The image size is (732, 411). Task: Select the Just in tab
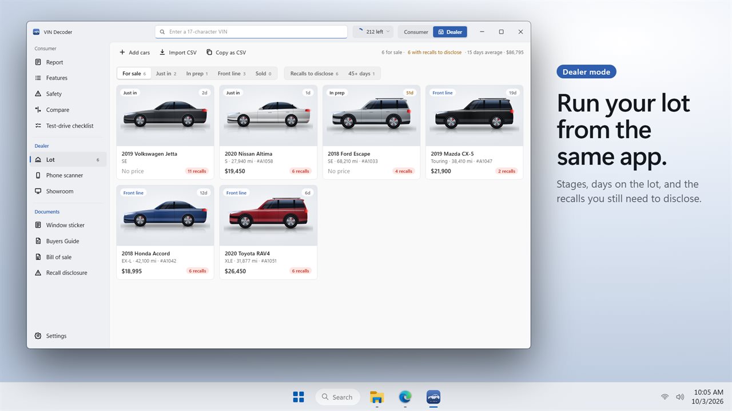tap(166, 74)
